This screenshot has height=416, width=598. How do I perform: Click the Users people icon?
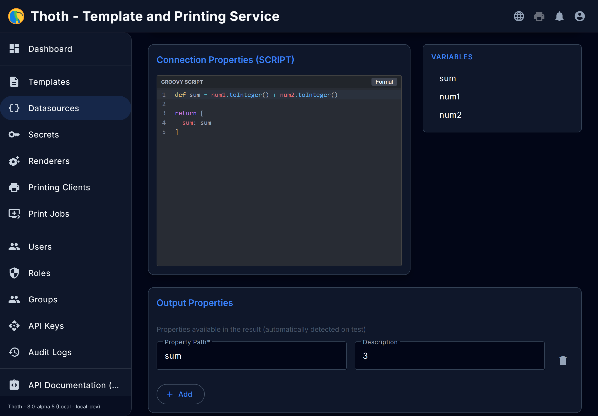click(14, 247)
